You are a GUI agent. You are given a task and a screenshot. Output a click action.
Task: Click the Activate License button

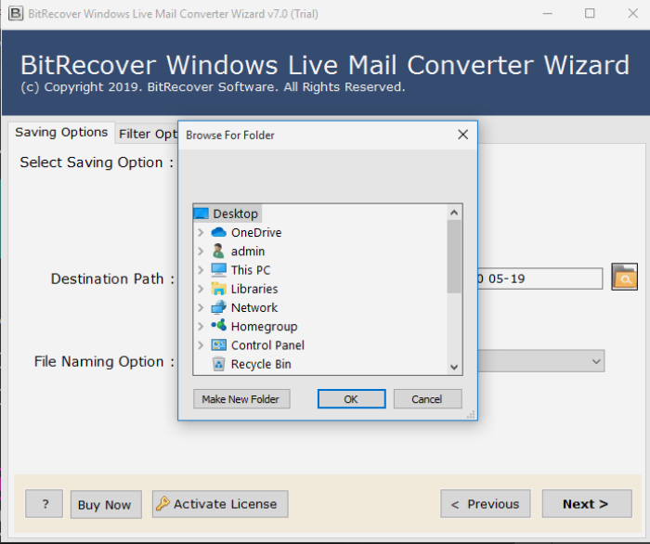click(x=220, y=504)
